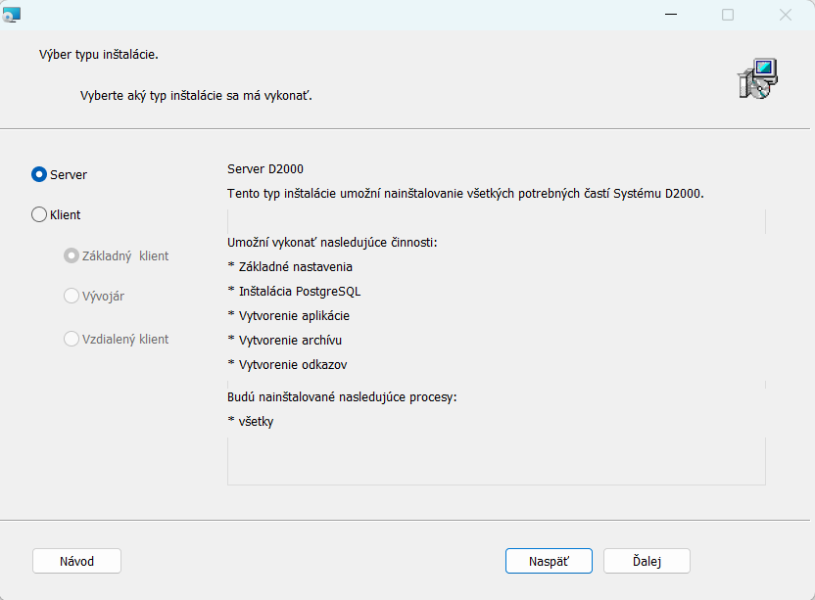Minimize the installer window
This screenshot has height=600, width=815.
pos(670,15)
